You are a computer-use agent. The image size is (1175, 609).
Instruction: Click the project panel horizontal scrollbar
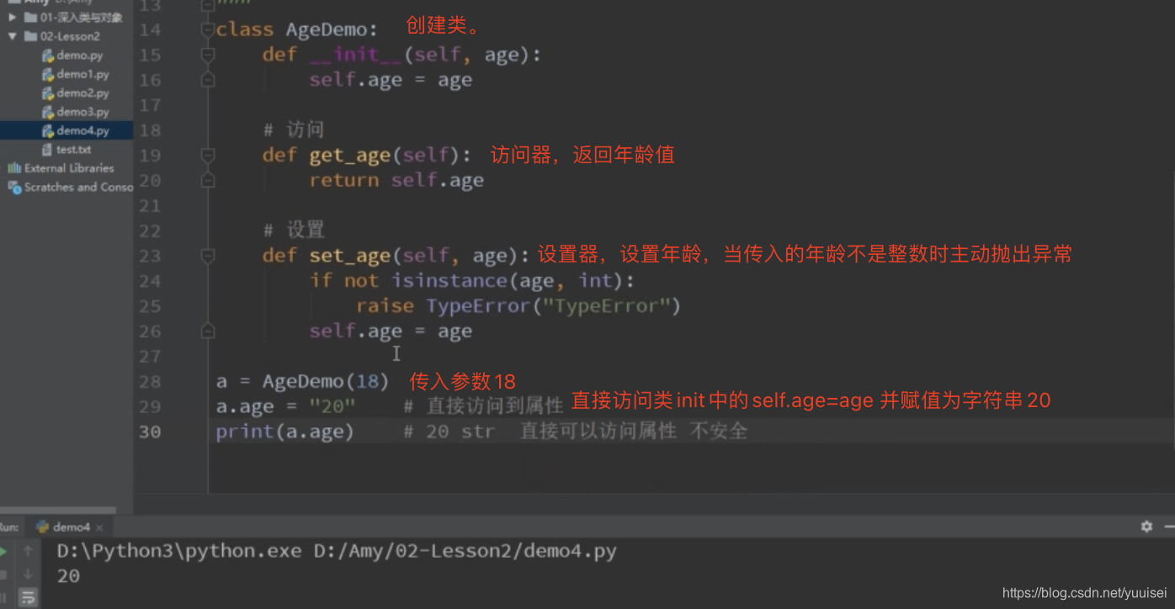coord(57,510)
